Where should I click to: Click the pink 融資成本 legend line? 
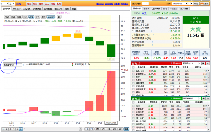(52, 13)
